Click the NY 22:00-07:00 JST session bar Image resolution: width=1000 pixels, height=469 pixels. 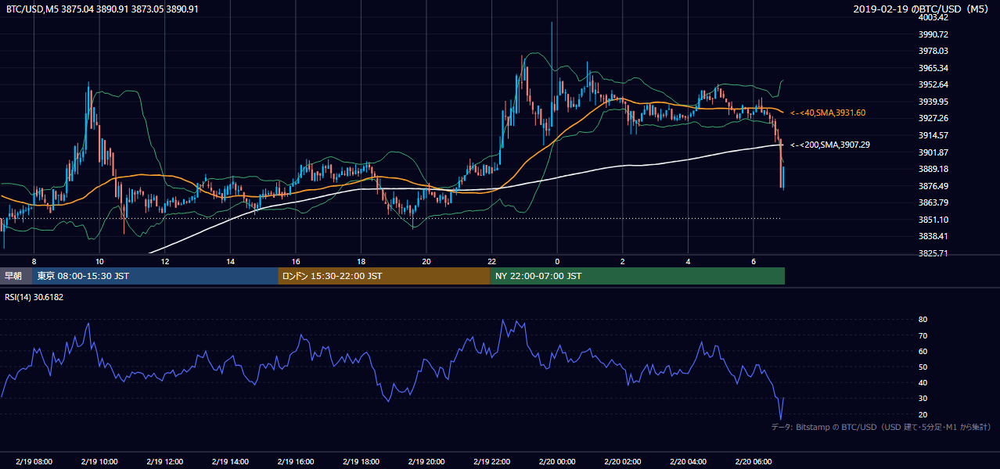click(x=638, y=276)
